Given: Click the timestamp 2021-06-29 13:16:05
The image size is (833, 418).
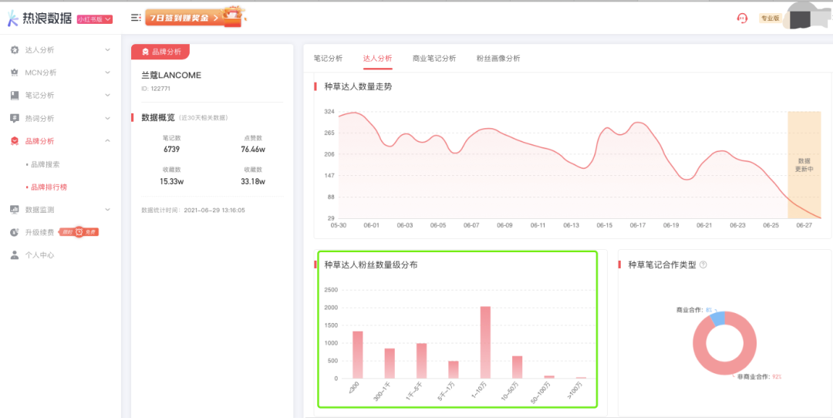Looking at the screenshot, I should click(214, 211).
